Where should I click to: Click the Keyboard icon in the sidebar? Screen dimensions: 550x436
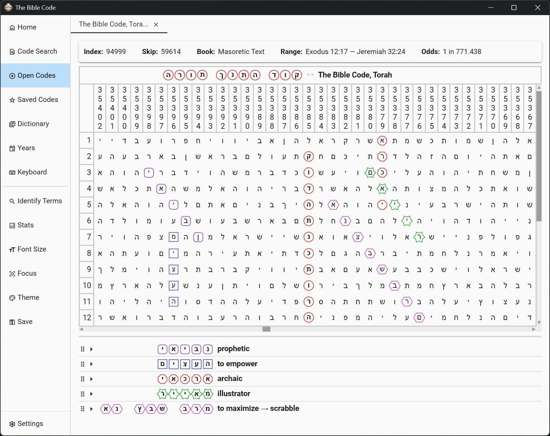click(12, 172)
